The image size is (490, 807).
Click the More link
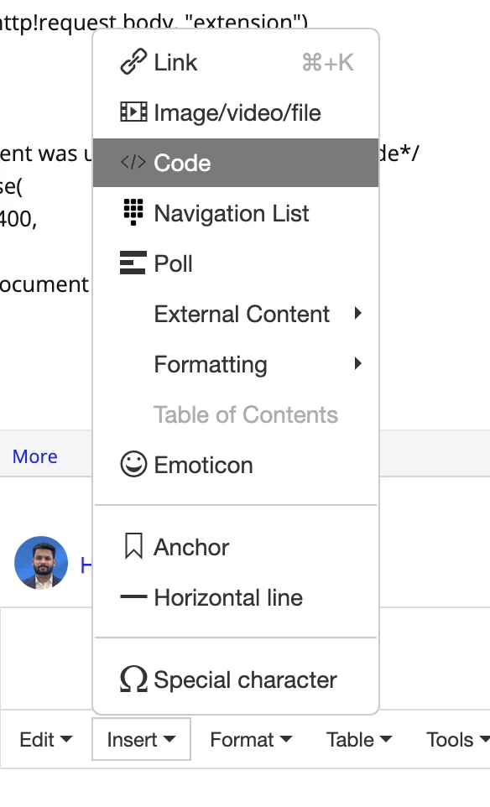pyautogui.click(x=35, y=456)
